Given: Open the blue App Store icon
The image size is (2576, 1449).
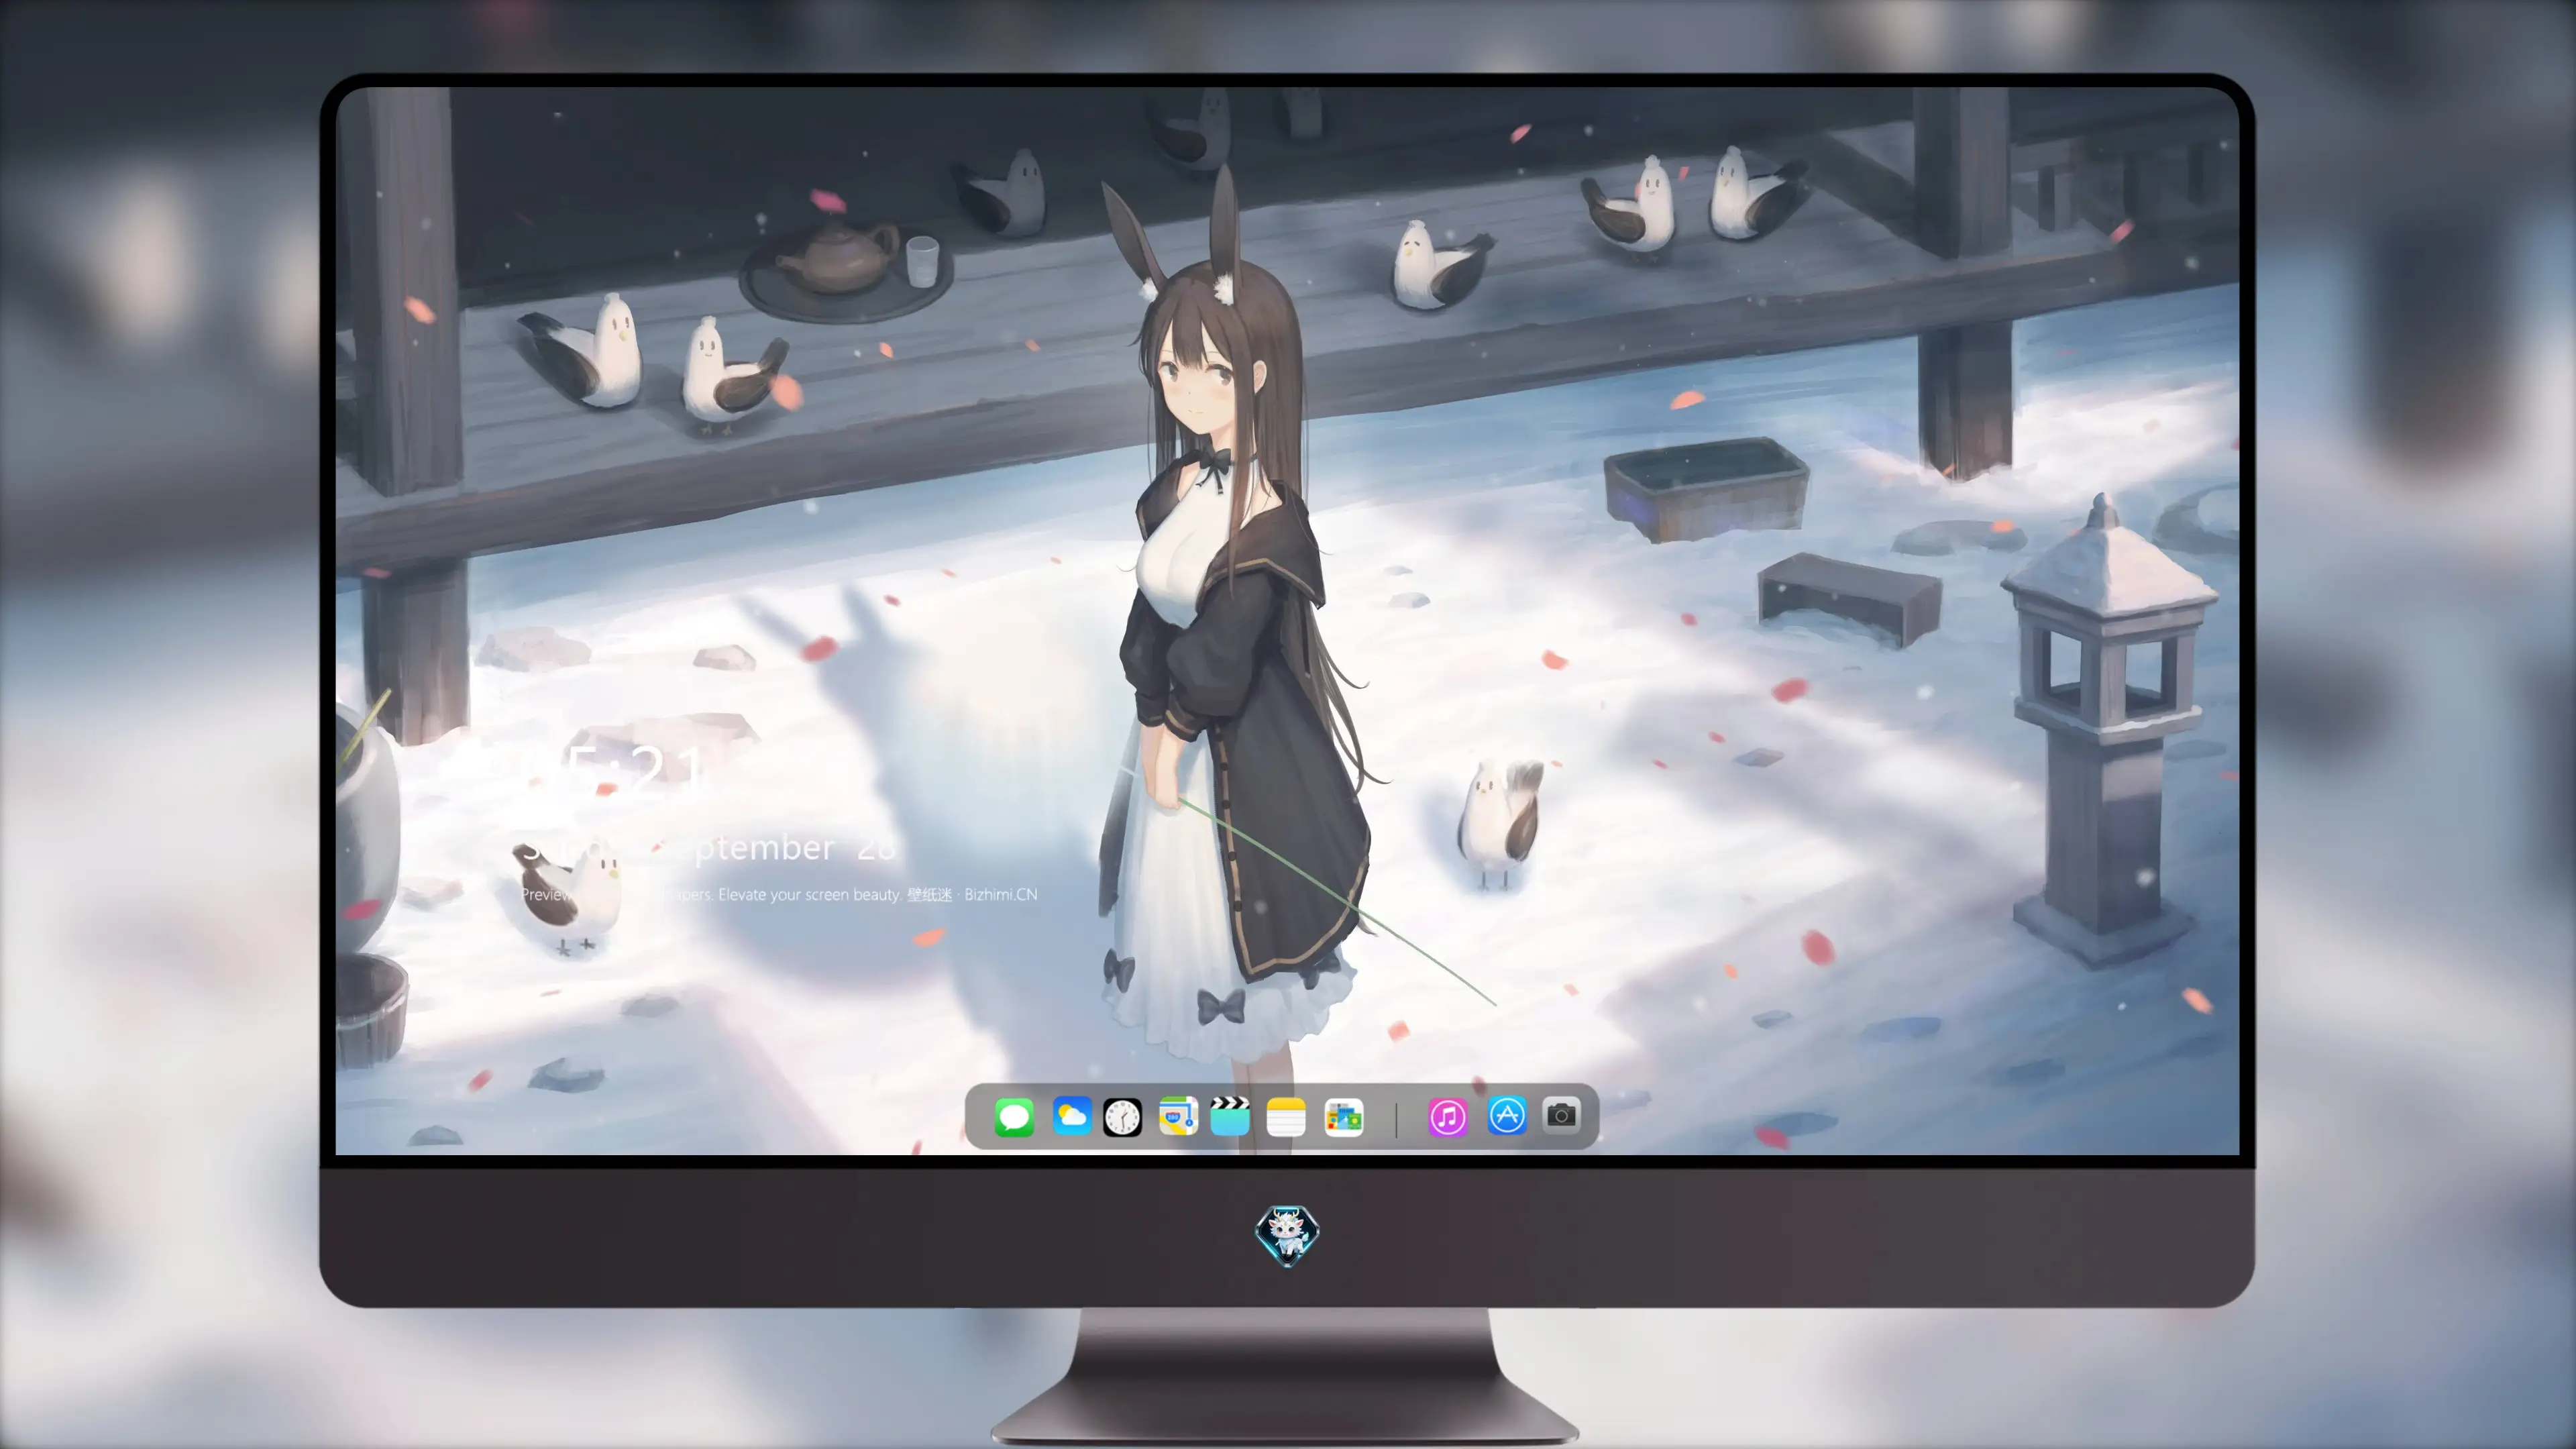Looking at the screenshot, I should point(1507,1115).
